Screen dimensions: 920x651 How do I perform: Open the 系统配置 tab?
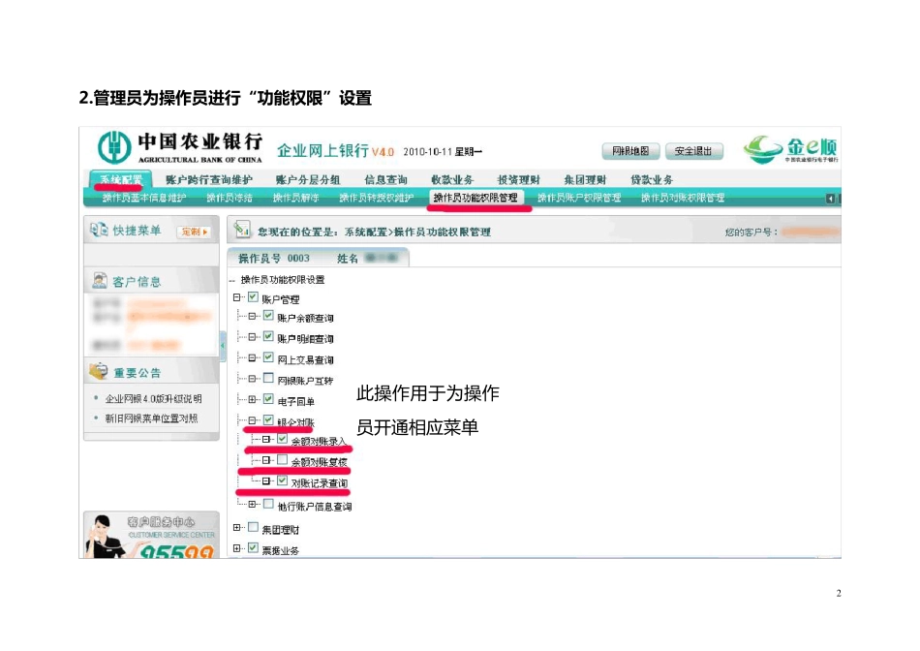click(121, 179)
